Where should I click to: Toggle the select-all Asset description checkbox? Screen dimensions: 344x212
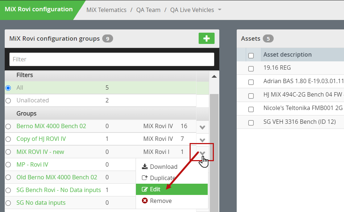251,56
